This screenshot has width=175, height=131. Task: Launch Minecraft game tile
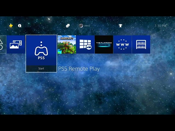click(x=67, y=44)
